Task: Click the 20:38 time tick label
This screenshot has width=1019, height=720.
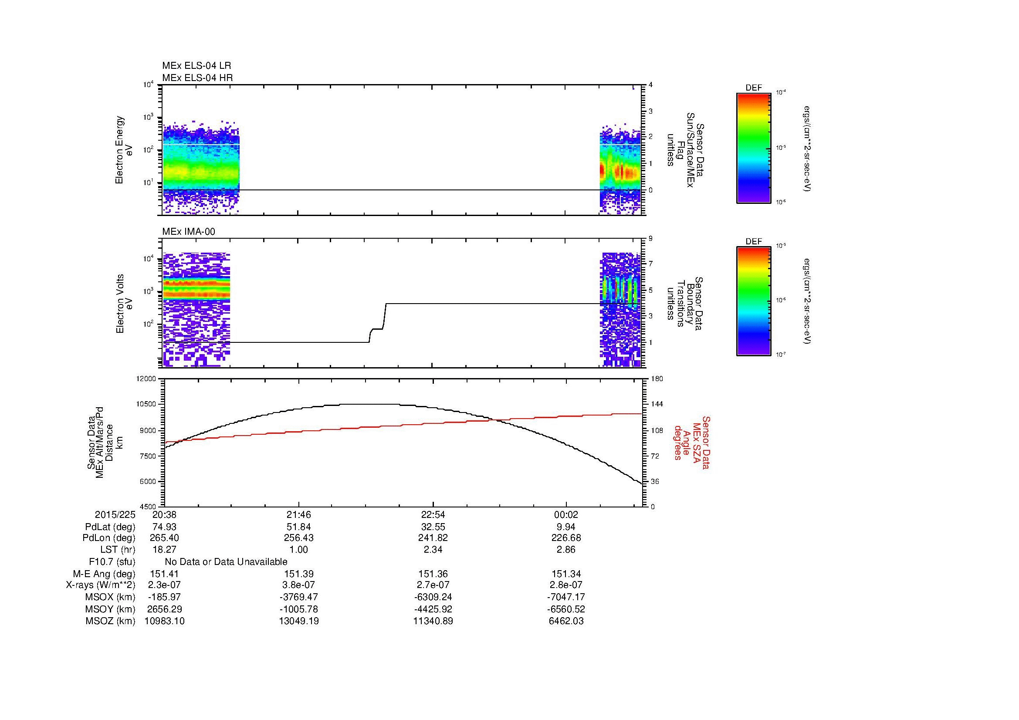Action: 164,514
